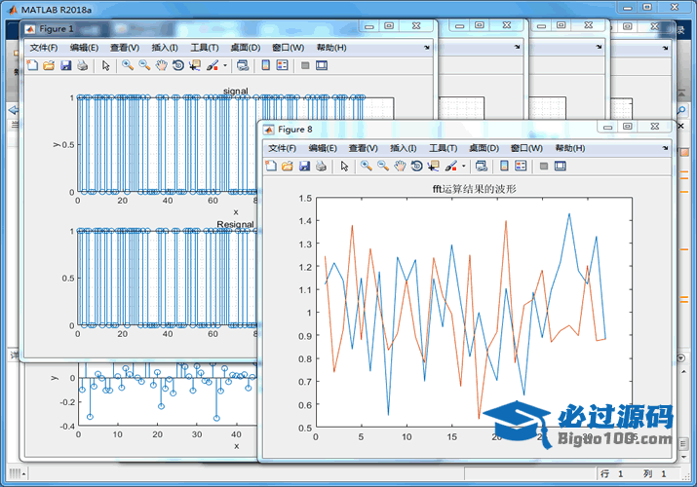Open 文件(F) menu in Figure 8
Screen dimensions: 697x487
coord(283,148)
